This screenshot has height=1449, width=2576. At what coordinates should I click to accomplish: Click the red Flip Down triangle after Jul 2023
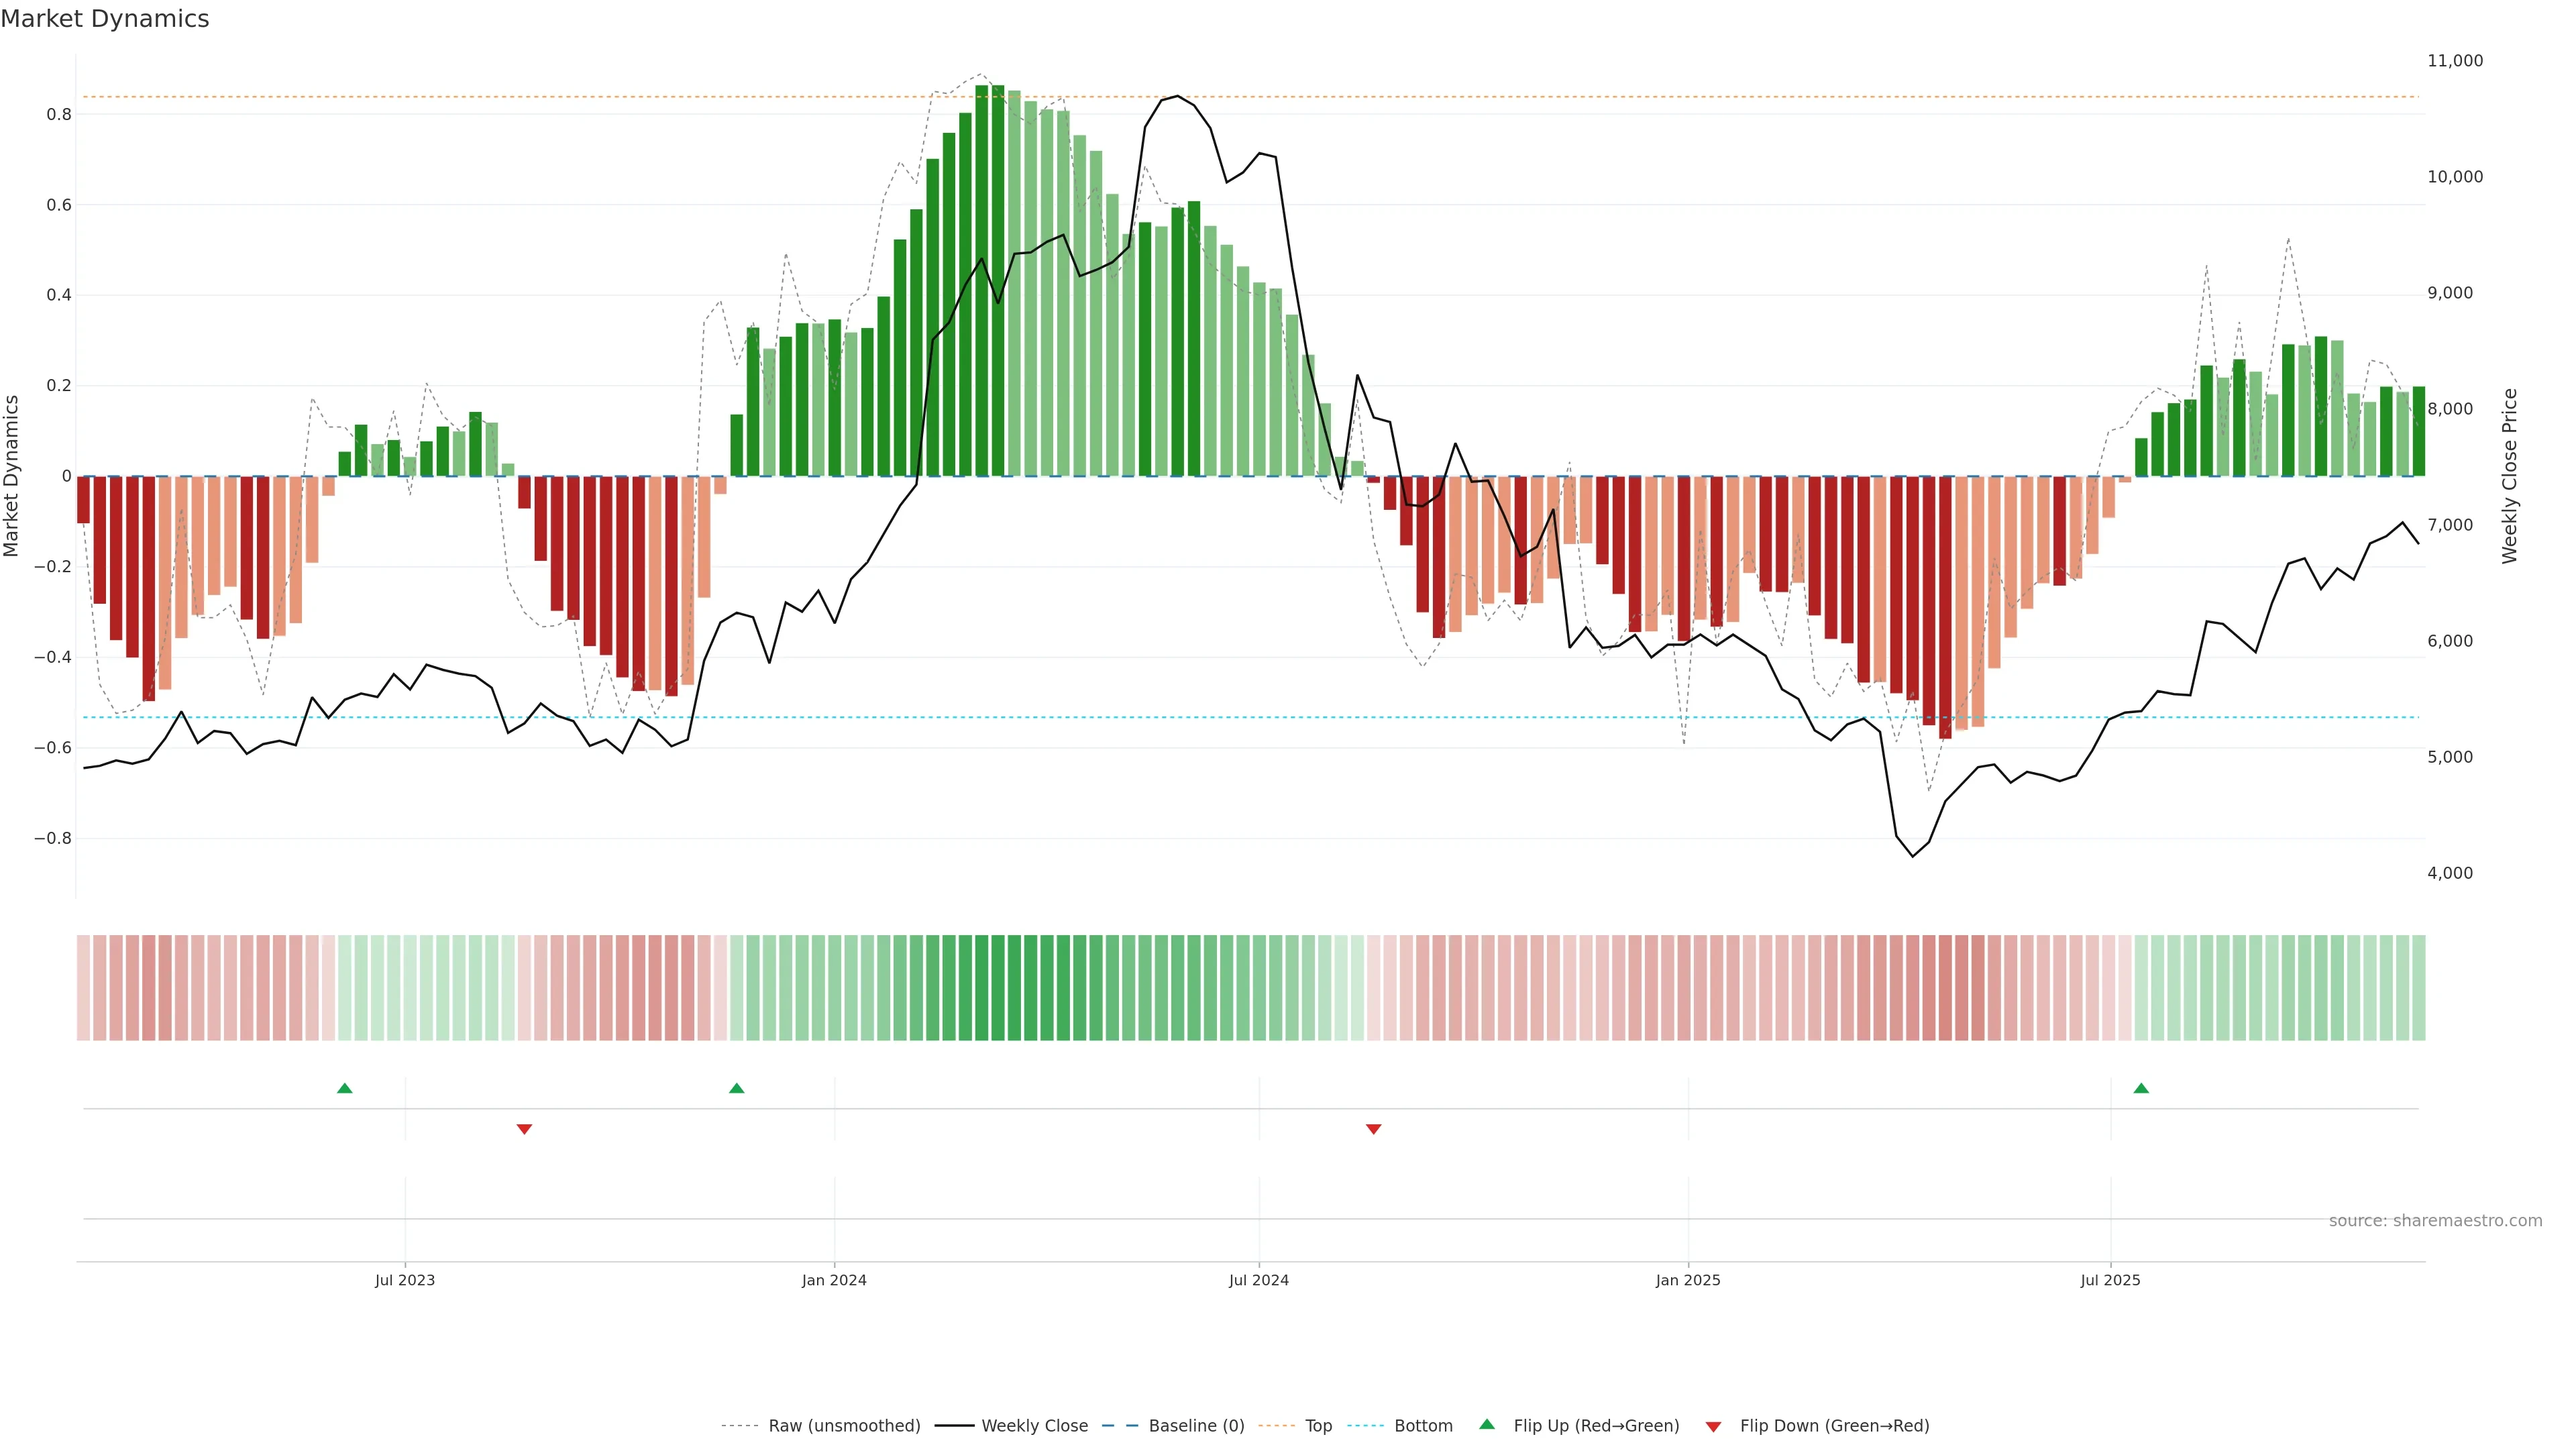(524, 1129)
